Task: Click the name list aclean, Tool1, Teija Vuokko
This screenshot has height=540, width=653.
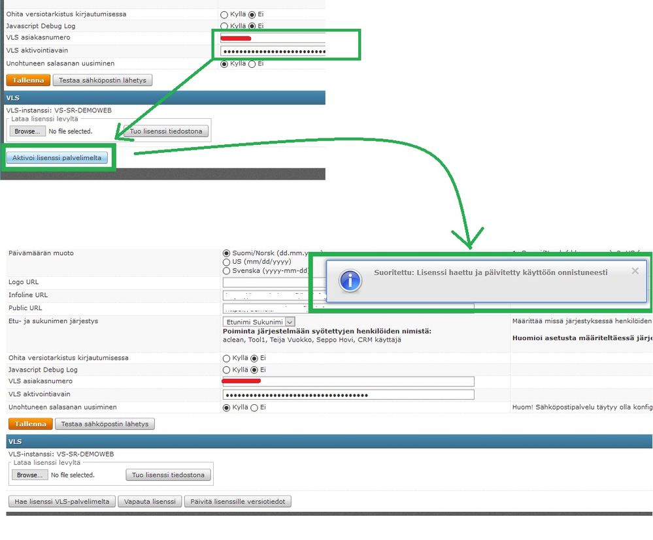Action: pyautogui.click(x=312, y=340)
